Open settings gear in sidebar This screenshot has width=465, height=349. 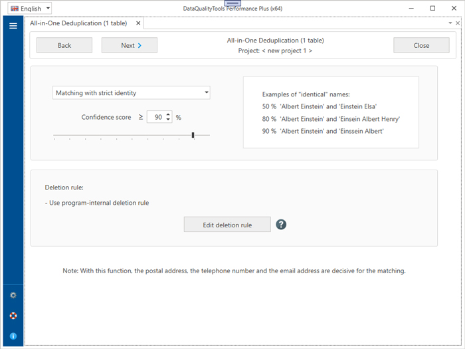[x=13, y=295]
